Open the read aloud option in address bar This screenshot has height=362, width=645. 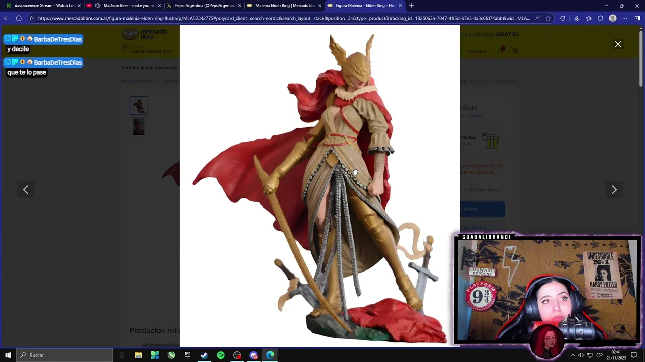click(538, 18)
